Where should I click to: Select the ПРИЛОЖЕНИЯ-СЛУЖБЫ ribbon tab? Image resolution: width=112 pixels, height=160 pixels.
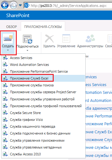click(43, 27)
